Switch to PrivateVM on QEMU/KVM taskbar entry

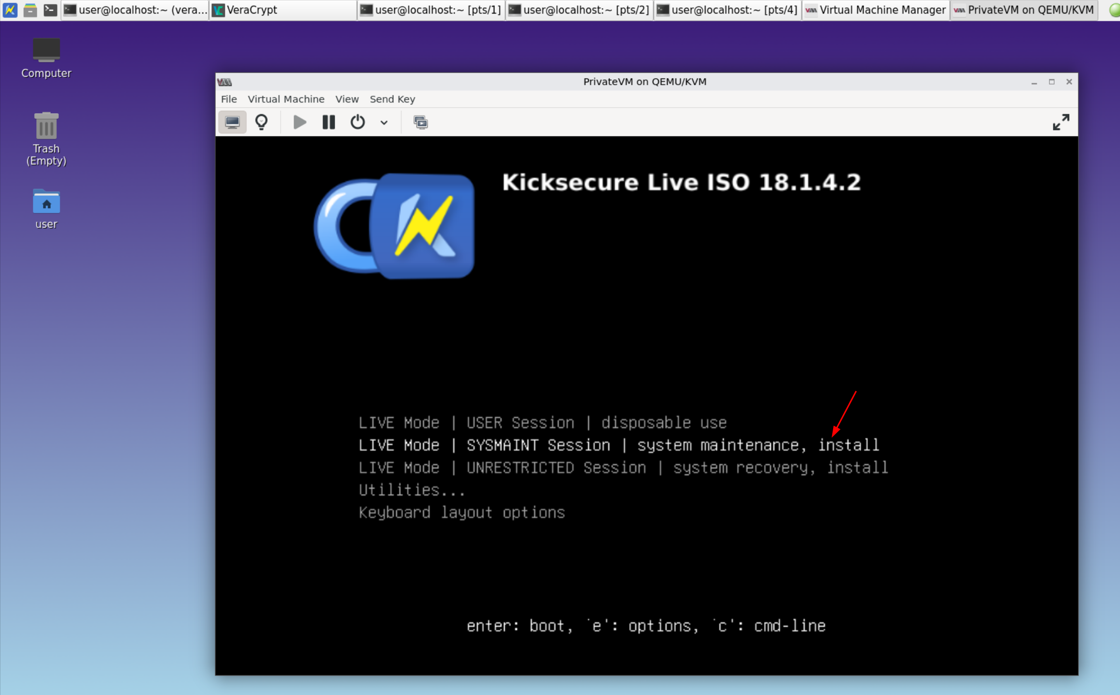1023,10
